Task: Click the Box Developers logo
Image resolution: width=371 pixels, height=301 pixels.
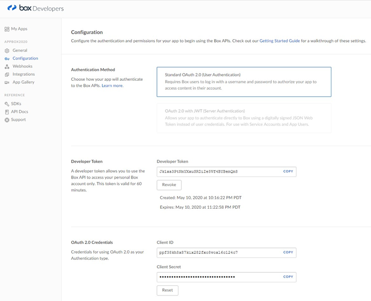Action: coord(35,9)
